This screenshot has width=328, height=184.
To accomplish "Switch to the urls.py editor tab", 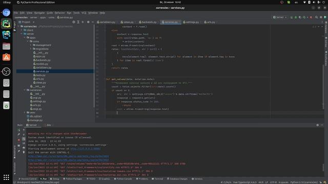I will [x=210, y=22].
